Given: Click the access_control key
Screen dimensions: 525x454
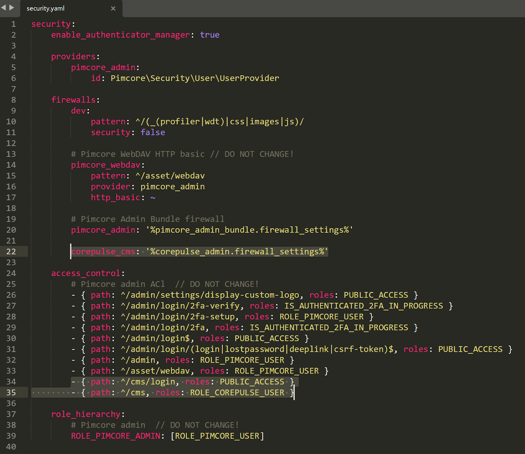Looking at the screenshot, I should [85, 273].
